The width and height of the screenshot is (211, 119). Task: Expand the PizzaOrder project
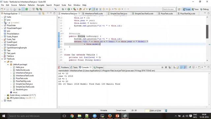[2, 25]
